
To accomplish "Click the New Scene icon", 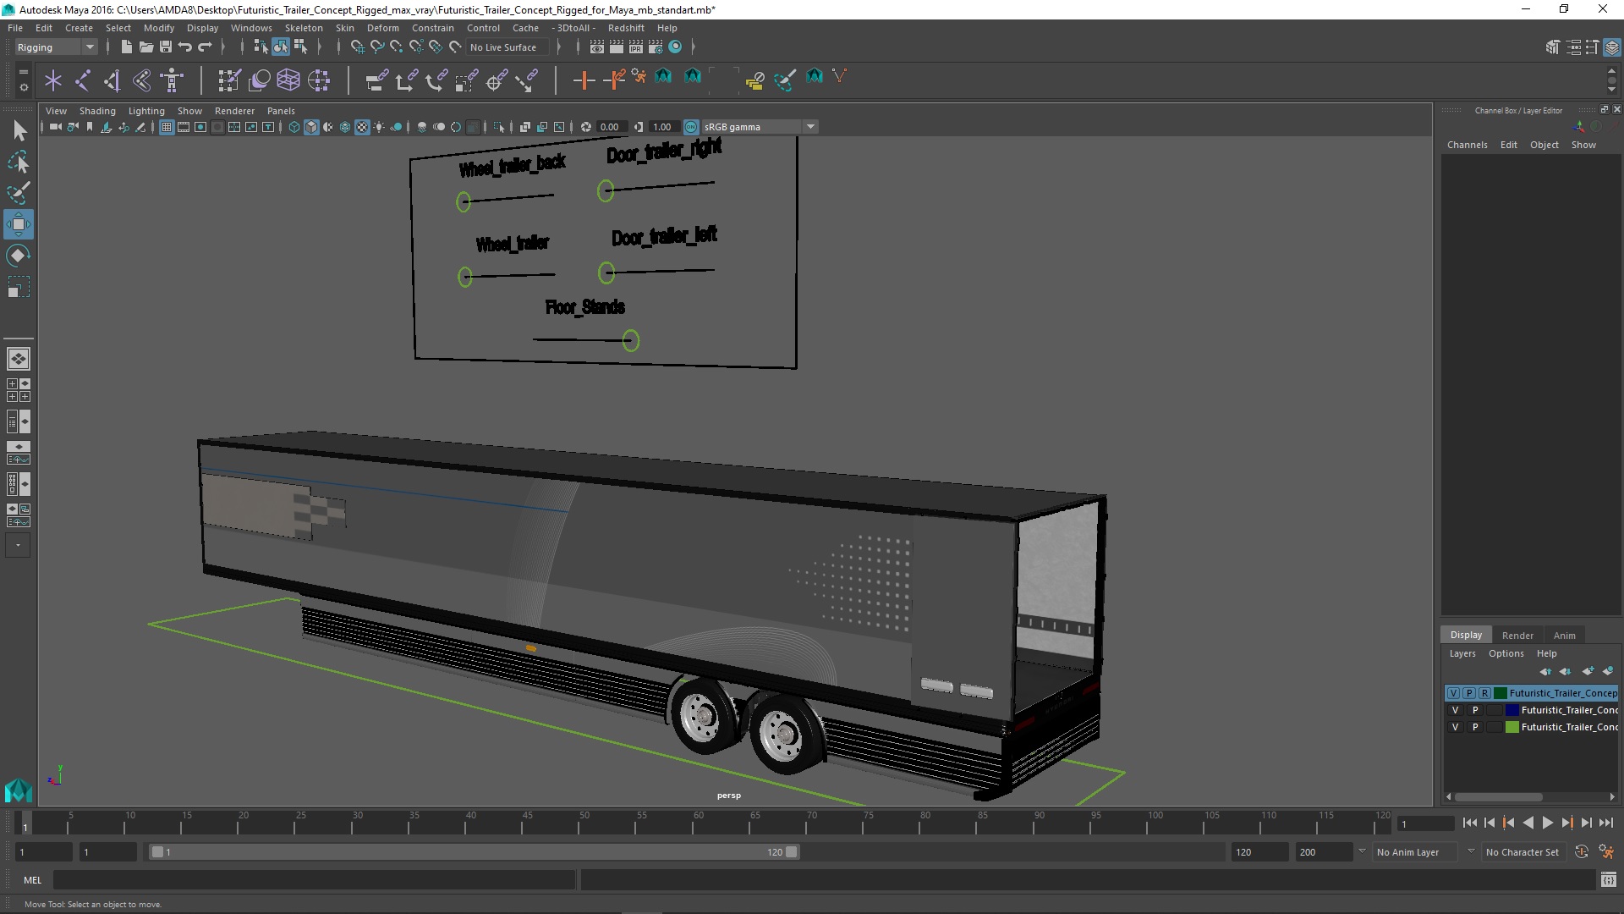I will pos(126,47).
